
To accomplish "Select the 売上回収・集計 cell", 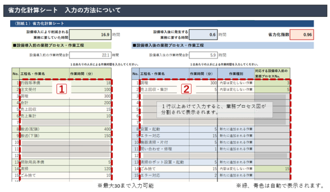I will (164, 89).
